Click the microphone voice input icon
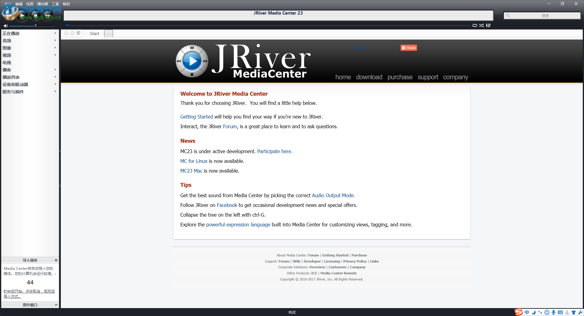Screen dimensions: 584x316 (x=553, y=312)
